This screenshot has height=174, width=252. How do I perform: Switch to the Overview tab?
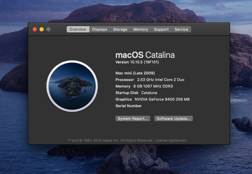point(78,29)
